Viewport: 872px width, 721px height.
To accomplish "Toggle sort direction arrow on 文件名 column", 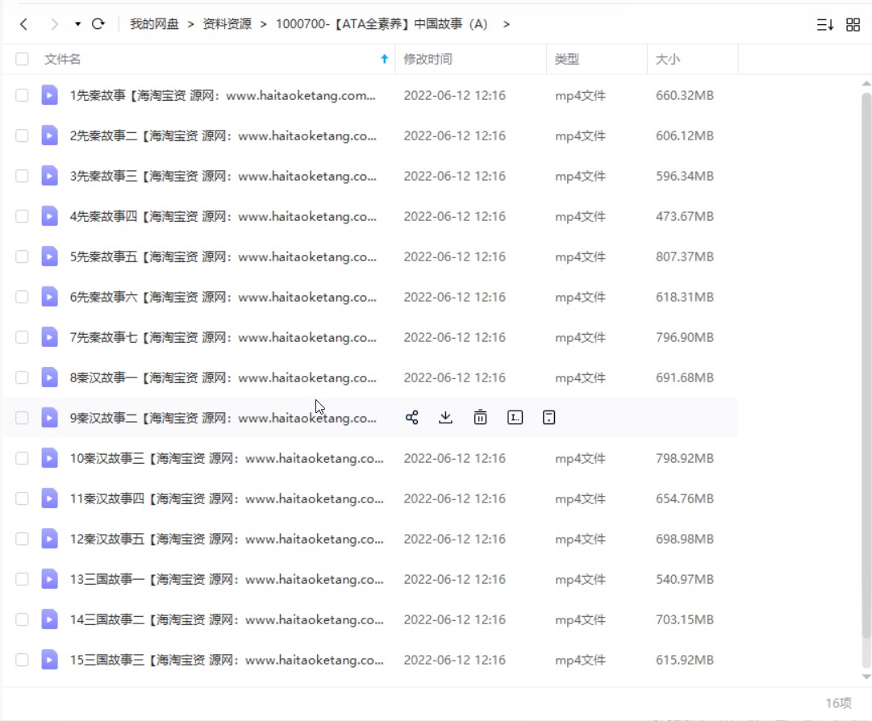I will pyautogui.click(x=384, y=59).
